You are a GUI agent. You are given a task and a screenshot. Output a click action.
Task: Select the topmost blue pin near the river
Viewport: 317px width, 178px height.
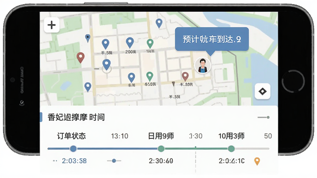(159, 23)
